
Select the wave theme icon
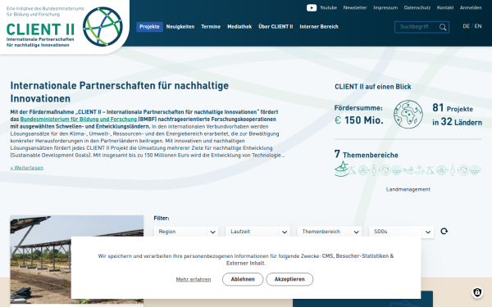click(408, 170)
